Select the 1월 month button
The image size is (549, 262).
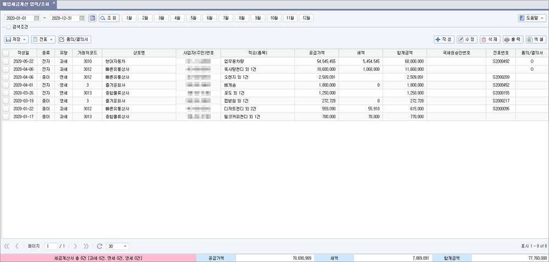coord(129,18)
